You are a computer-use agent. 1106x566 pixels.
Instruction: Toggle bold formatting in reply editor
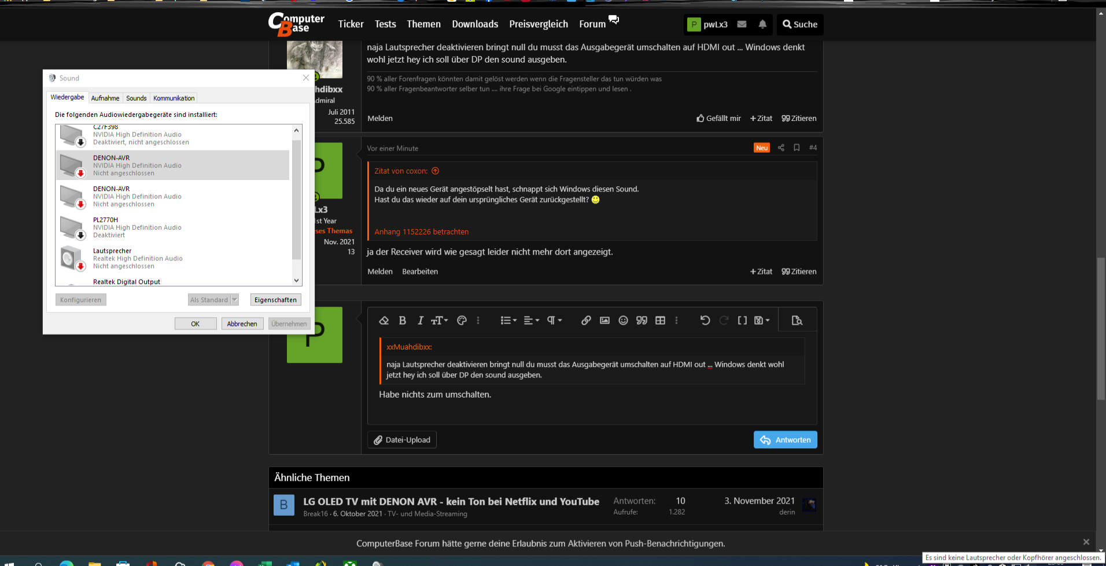[403, 321]
